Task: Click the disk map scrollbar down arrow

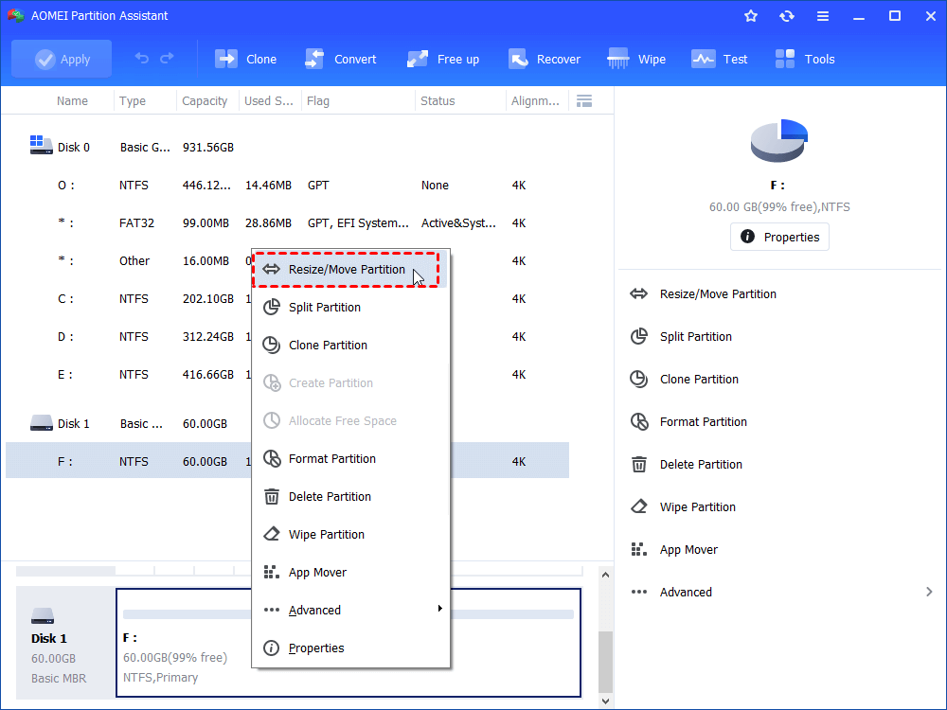Action: tap(605, 701)
